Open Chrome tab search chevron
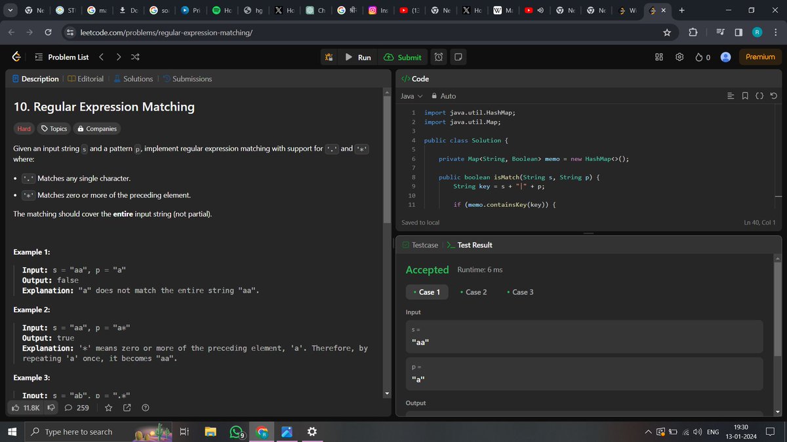This screenshot has height=442, width=787. (10, 10)
